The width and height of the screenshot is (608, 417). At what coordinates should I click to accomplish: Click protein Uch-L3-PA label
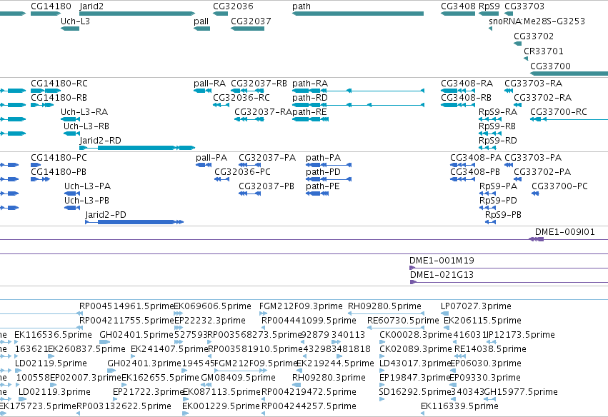pyautogui.click(x=88, y=186)
